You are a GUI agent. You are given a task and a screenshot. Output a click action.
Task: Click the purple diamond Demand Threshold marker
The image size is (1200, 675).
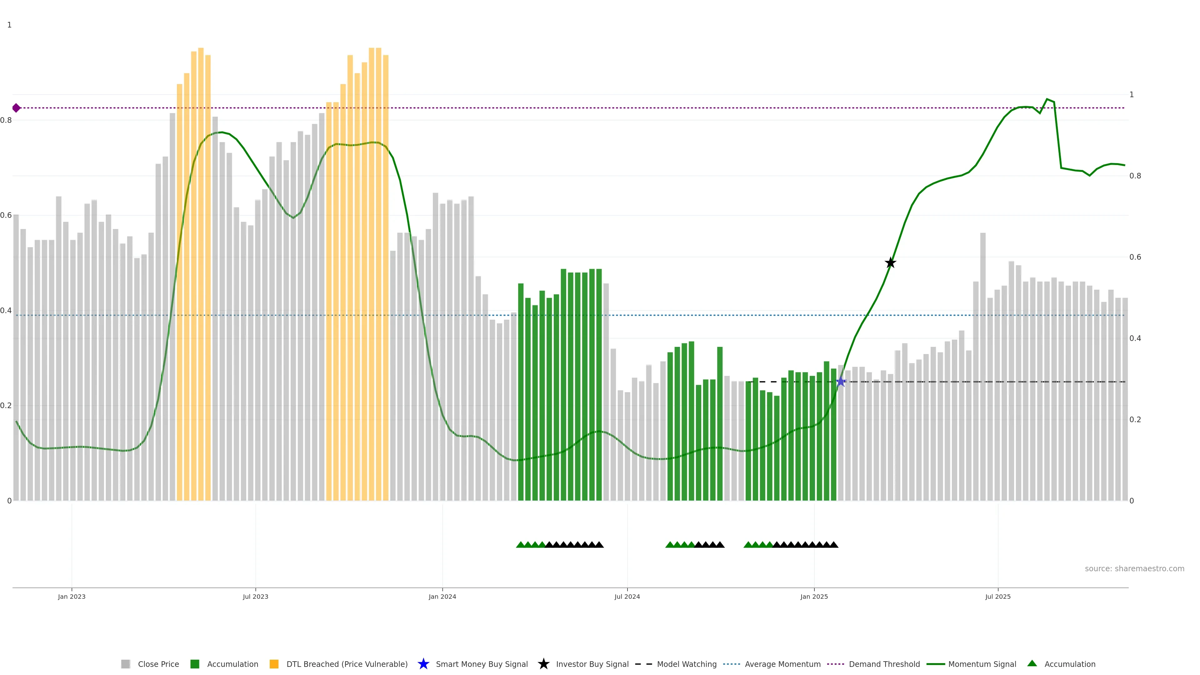16,108
